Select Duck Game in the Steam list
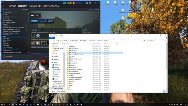 (6, 45)
